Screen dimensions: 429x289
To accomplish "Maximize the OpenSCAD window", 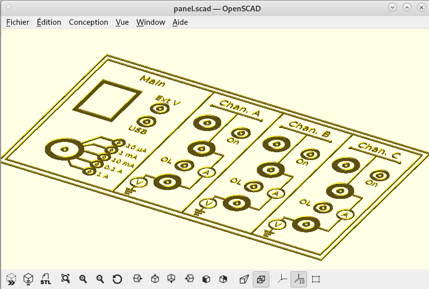I will [x=407, y=8].
